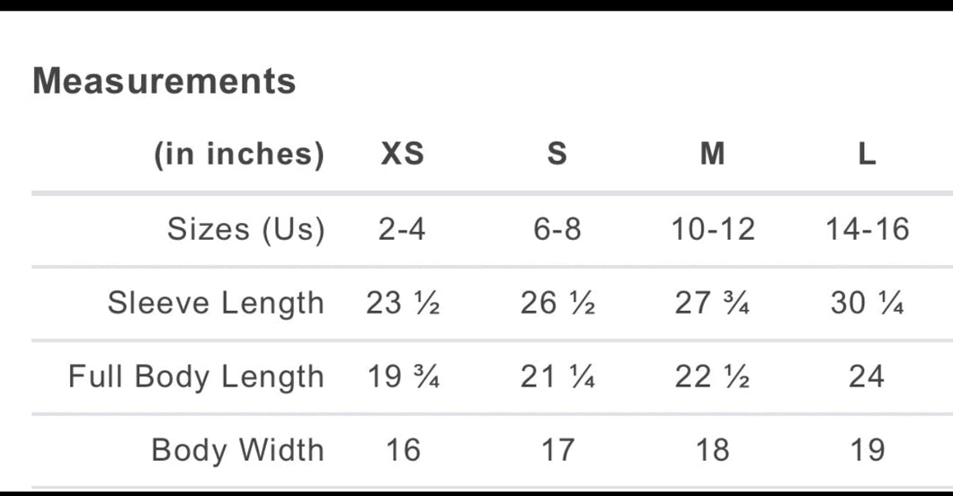Select the body width value 19

point(868,449)
